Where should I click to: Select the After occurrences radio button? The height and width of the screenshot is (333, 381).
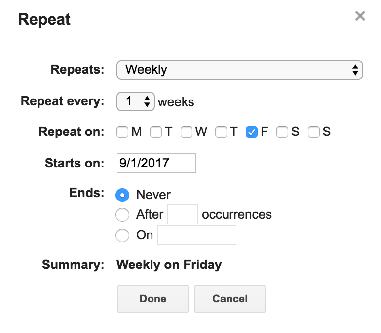coord(122,215)
